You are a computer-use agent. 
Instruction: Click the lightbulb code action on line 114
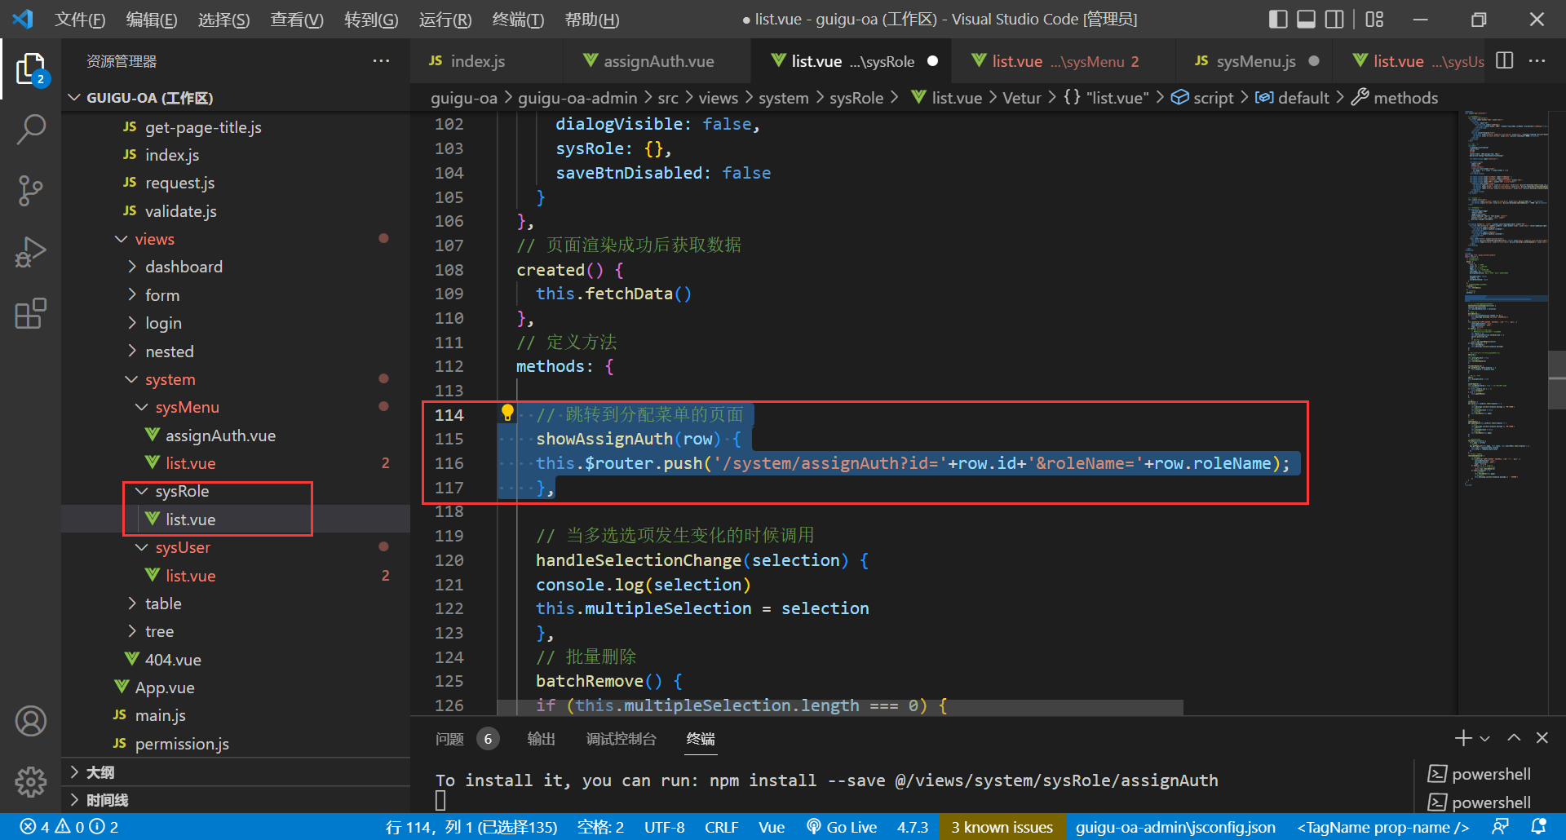click(507, 413)
